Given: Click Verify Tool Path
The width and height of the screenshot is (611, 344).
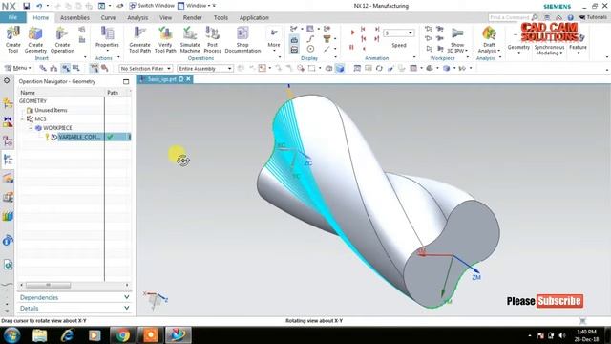Looking at the screenshot, I should [x=165, y=39].
